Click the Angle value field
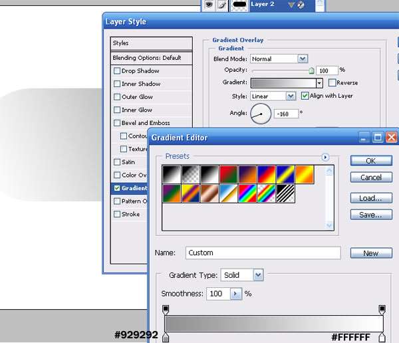Viewport: 399px width, 343px height. tap(286, 114)
